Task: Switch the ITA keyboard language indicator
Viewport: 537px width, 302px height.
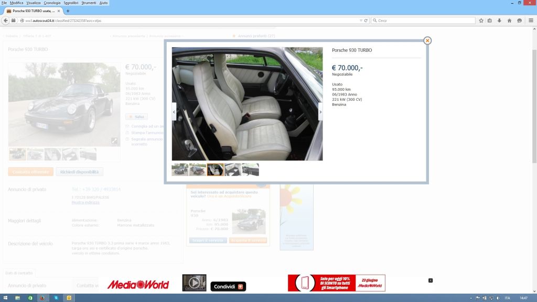Action: pos(508,298)
